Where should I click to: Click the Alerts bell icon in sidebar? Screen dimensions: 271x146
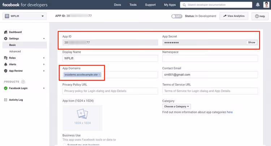pyautogui.click(x=6, y=64)
